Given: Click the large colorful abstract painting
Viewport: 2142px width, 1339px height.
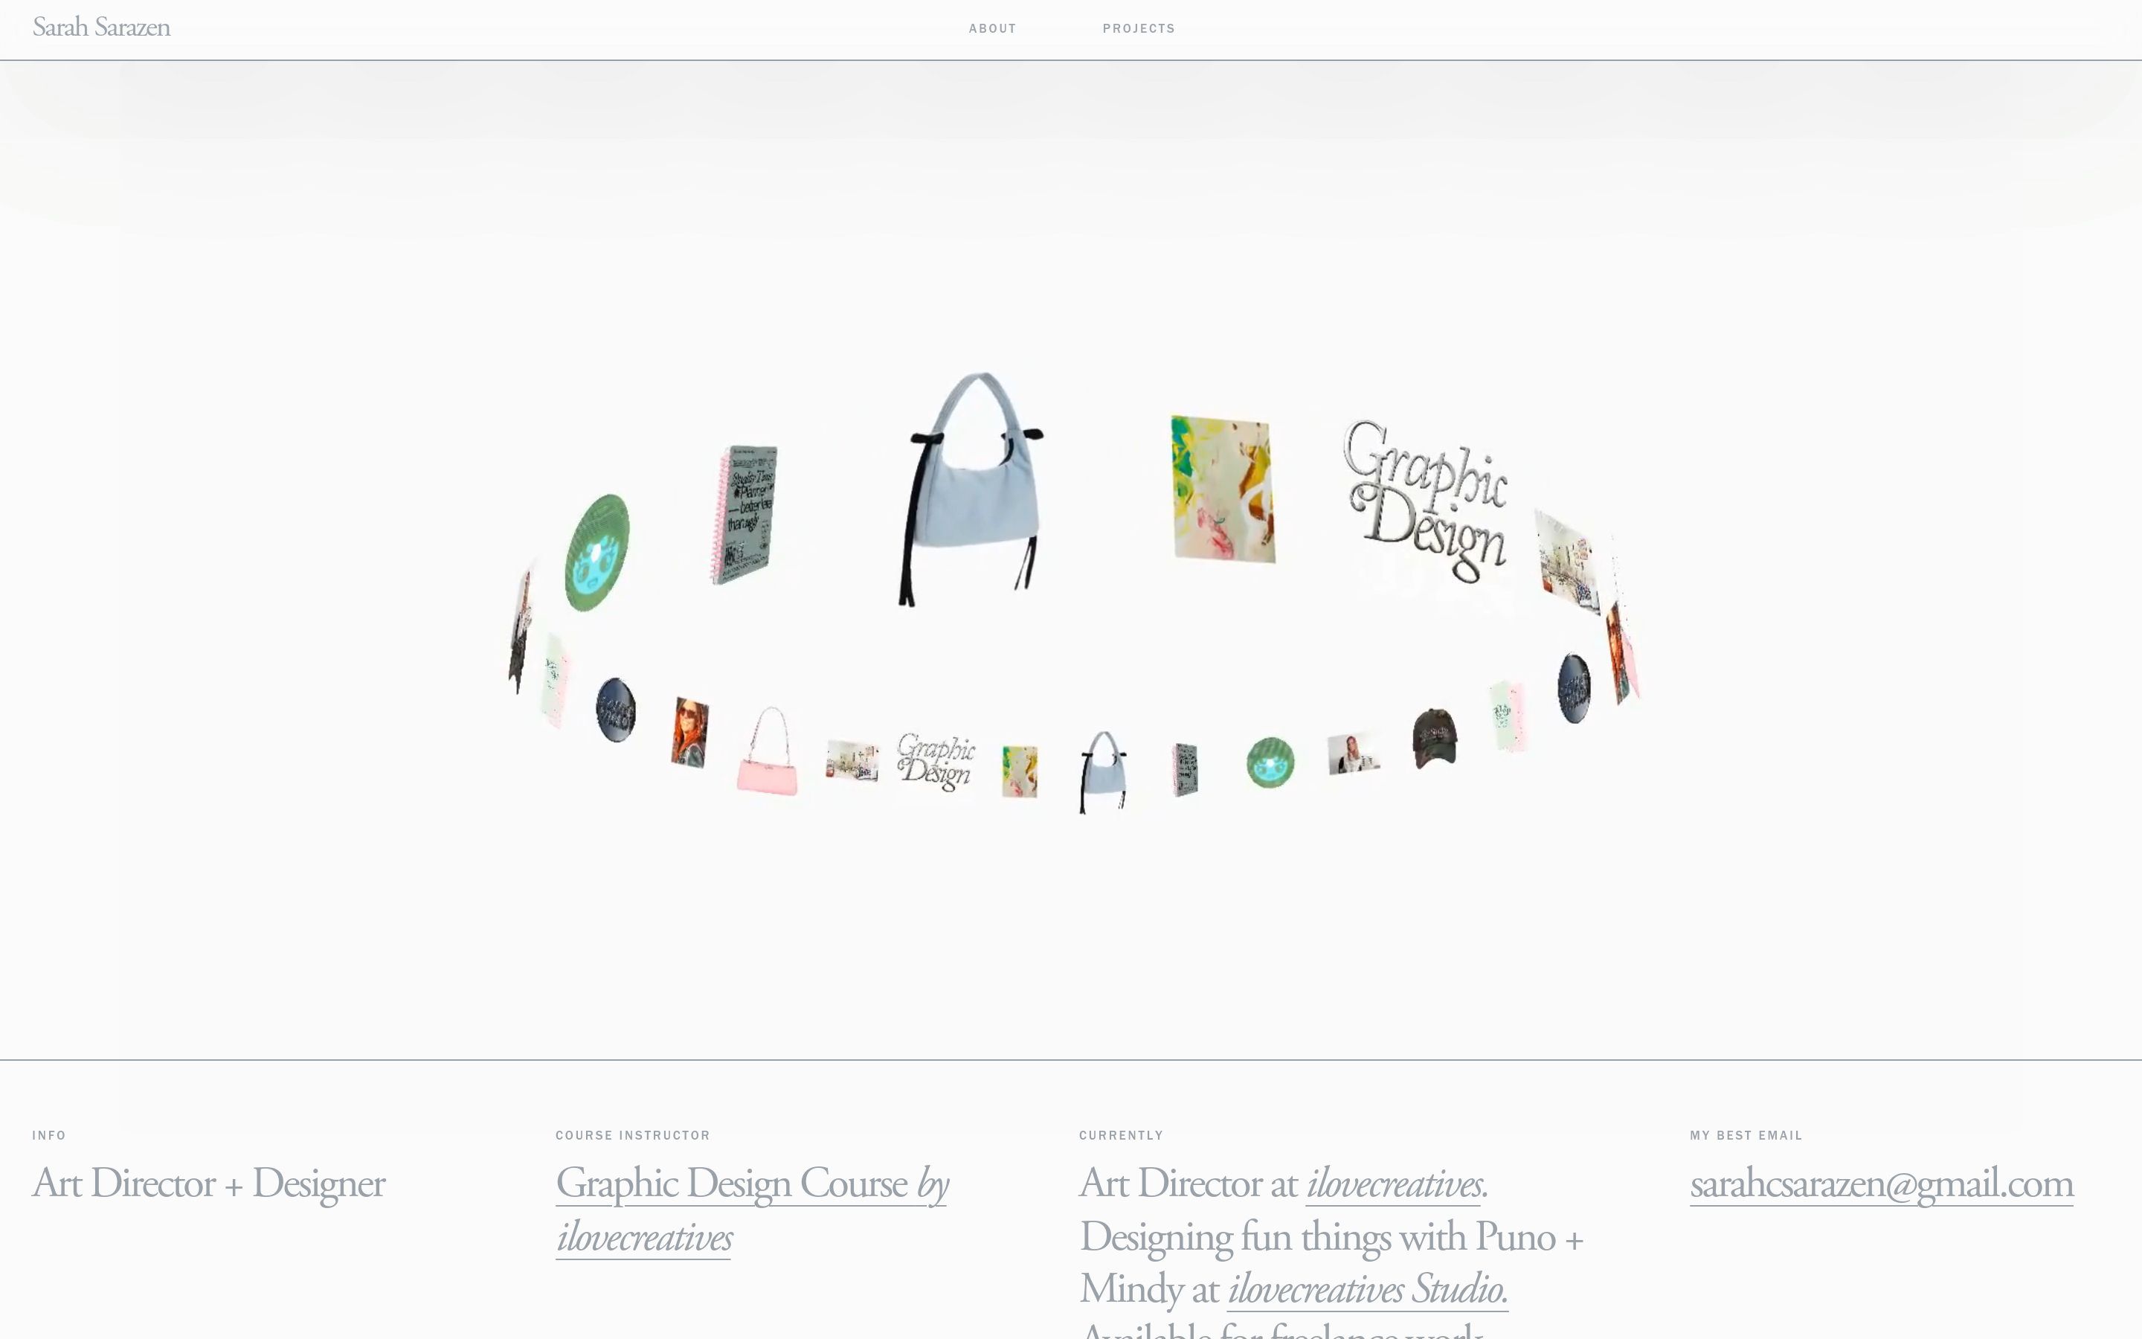Looking at the screenshot, I should [1223, 489].
